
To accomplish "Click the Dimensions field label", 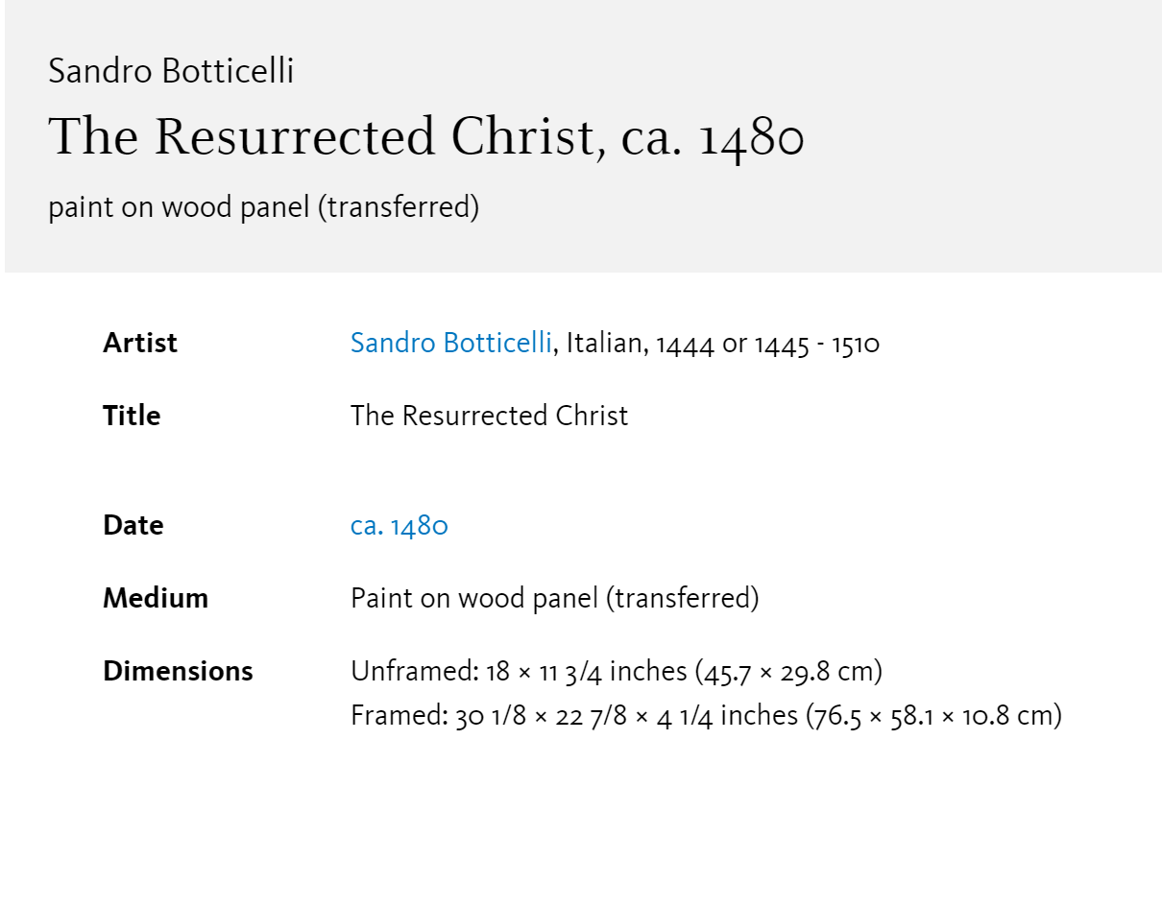I will [178, 671].
